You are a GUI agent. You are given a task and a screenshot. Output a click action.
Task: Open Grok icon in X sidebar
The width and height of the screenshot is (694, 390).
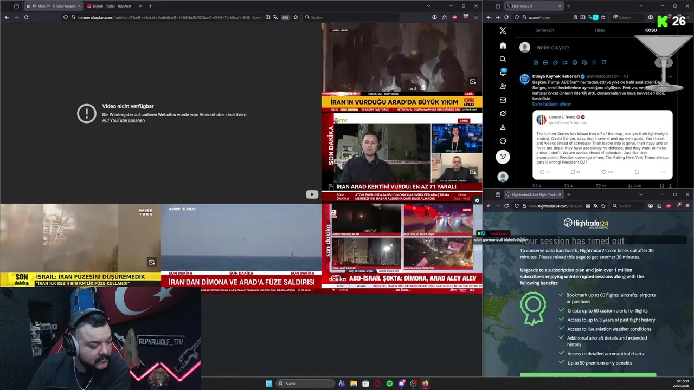click(503, 114)
